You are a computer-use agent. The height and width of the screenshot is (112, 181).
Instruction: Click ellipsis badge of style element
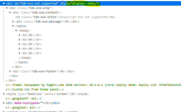(x=73, y=94)
